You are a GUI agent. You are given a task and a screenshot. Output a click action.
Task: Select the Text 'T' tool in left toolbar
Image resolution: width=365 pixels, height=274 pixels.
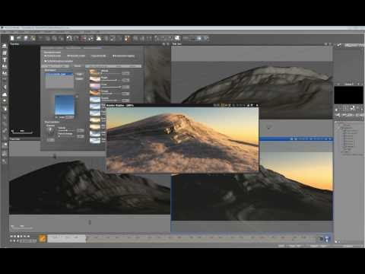[x=5, y=60]
